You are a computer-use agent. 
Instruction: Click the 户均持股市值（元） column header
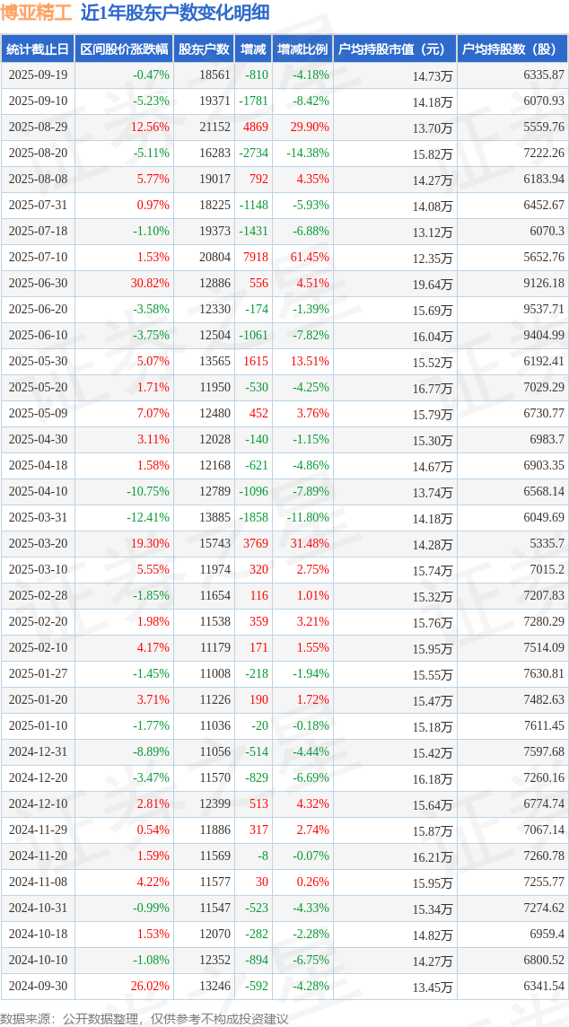(394, 49)
